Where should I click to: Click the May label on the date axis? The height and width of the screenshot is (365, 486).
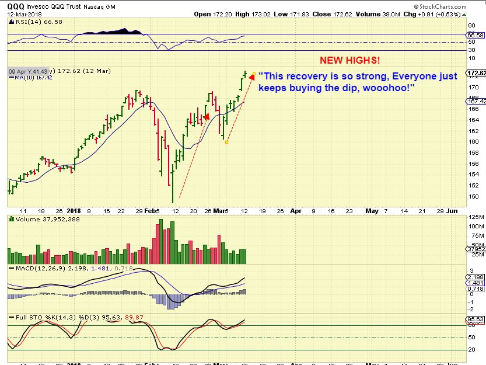point(372,211)
